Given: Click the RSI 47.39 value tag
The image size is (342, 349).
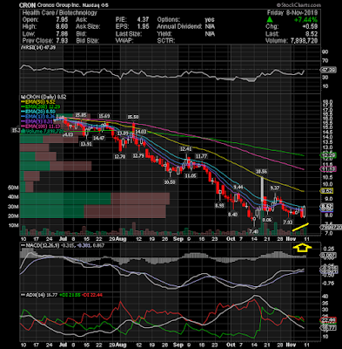Looking at the screenshot, I should coord(328,70).
